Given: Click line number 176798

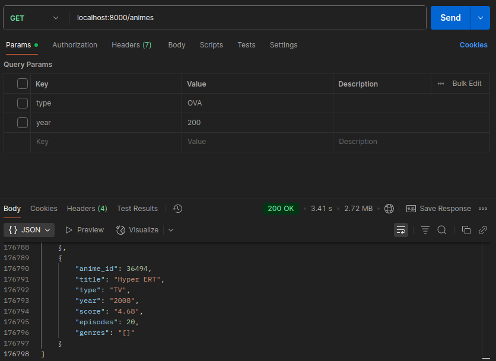Looking at the screenshot, I should pyautogui.click(x=16, y=354).
